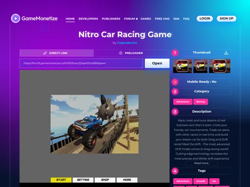Open the SDK page

[x=176, y=19]
